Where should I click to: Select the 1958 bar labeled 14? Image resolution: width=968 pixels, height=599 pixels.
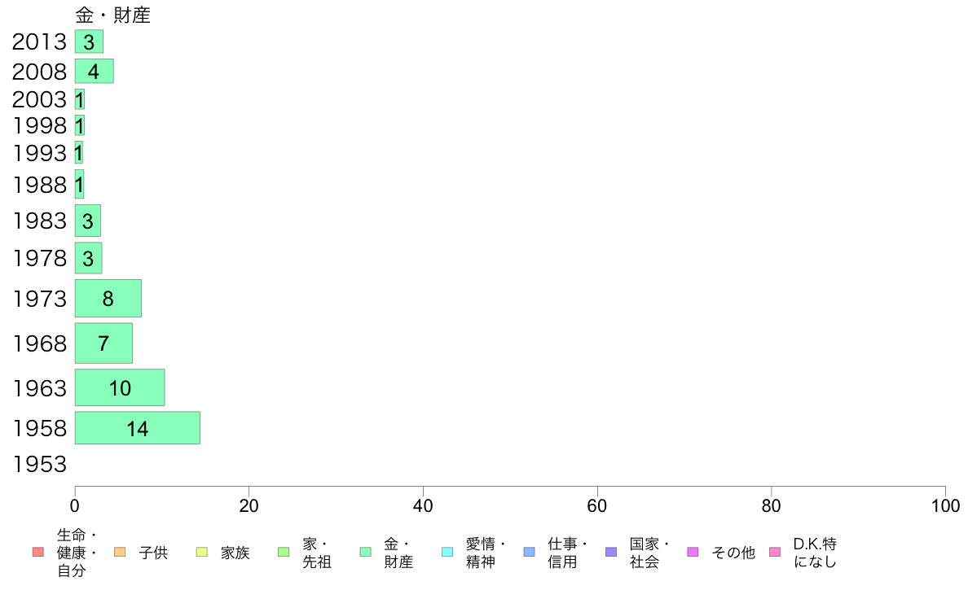pyautogui.click(x=138, y=428)
